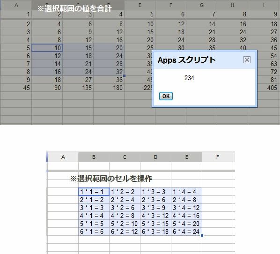Select column E header in lower sheet
This screenshot has height=254, width=280.
186,157
